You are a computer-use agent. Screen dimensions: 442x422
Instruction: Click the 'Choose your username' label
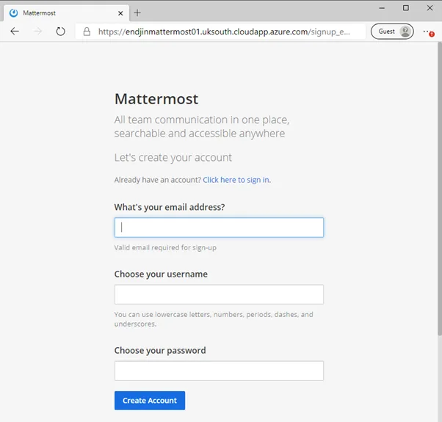161,274
